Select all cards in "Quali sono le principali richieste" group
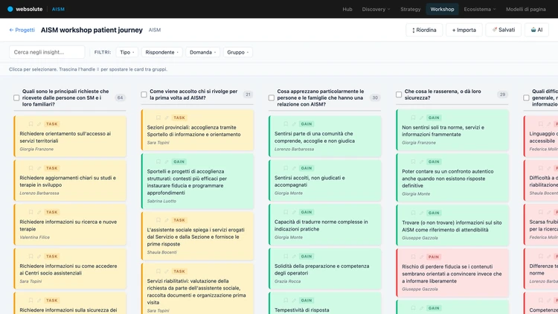The width and height of the screenshot is (558, 314). tap(16, 97)
